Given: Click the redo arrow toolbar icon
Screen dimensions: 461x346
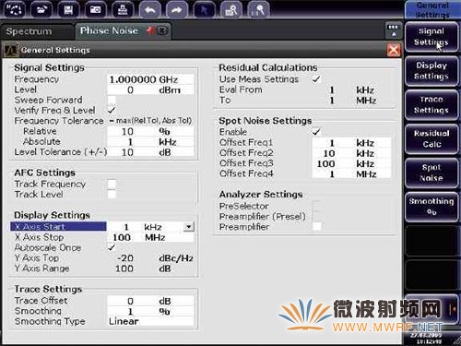Looking at the screenshot, I should click(177, 9).
